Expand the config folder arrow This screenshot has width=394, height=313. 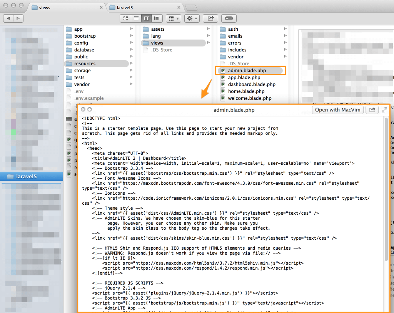(132, 43)
